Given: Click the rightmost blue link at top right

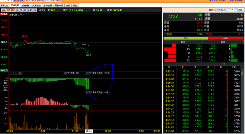Looking at the screenshot, I should pyautogui.click(x=239, y=1).
